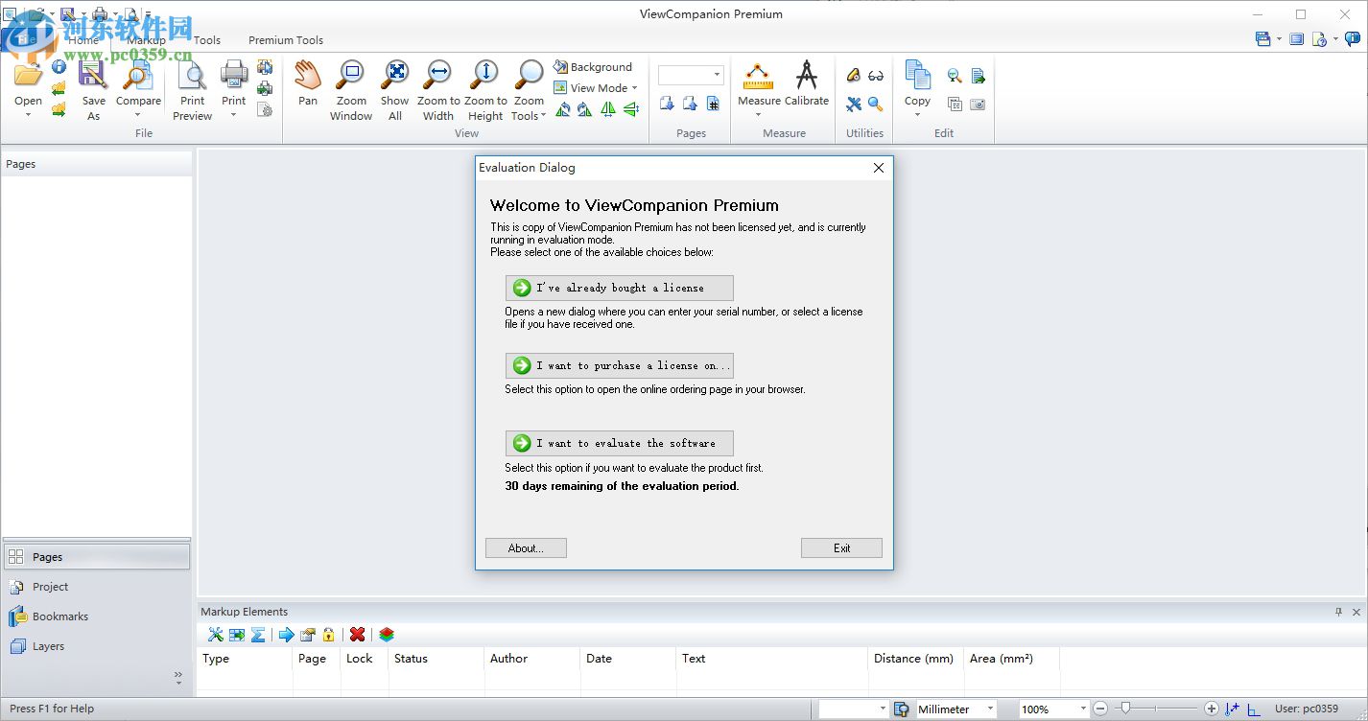
Task: Click the zoom out minus button in status bar
Action: [1100, 709]
